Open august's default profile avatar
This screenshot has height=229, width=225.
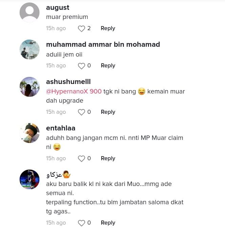click(x=29, y=13)
